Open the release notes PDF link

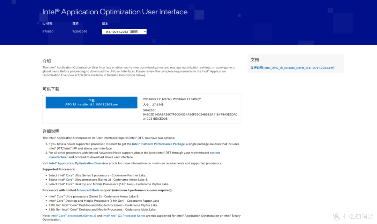tap(292, 68)
